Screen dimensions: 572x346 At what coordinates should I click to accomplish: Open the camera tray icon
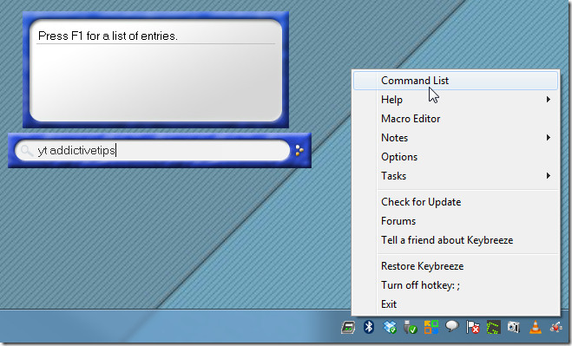(x=514, y=327)
